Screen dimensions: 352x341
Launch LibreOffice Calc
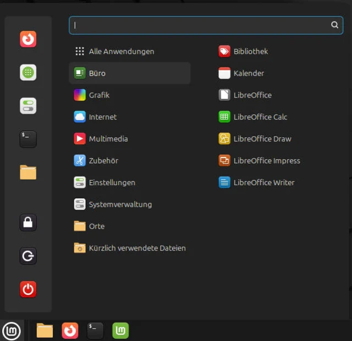point(260,117)
